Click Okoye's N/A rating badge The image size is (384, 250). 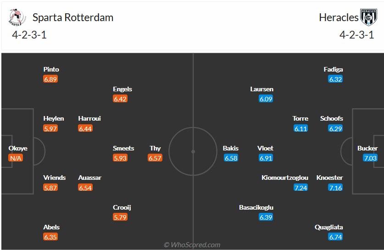16,158
